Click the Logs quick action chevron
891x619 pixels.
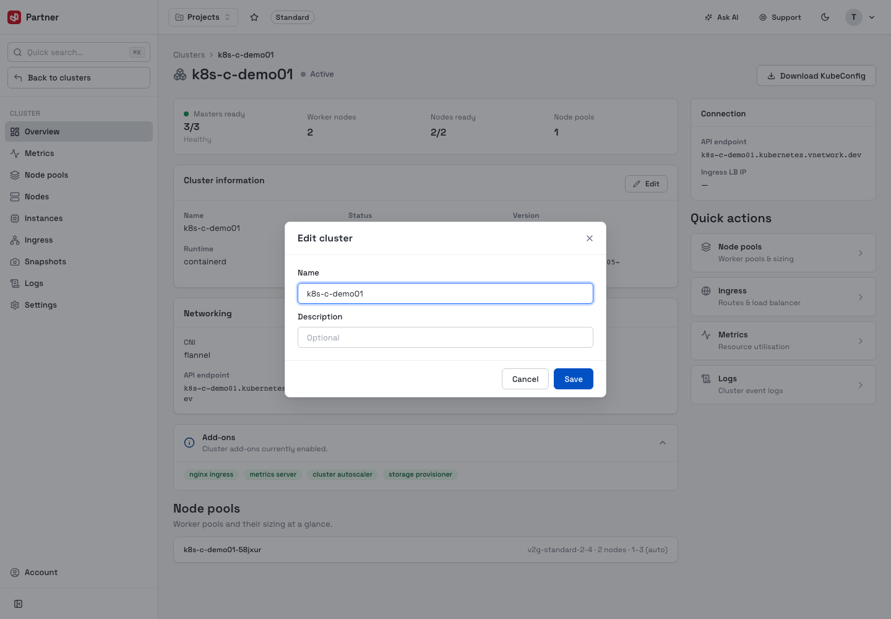tap(861, 384)
